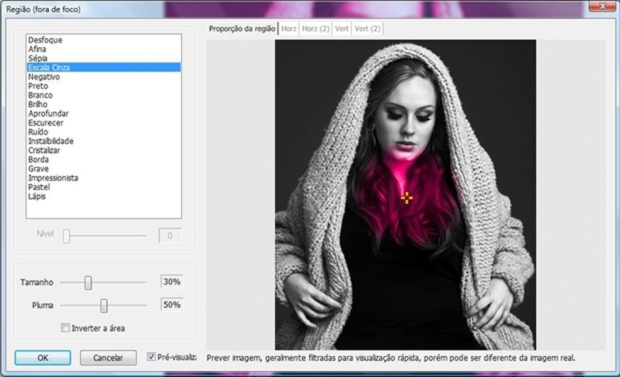Viewport: 620px width, 377px height.
Task: Click the orange crosshair marker on preview
Action: (x=406, y=198)
